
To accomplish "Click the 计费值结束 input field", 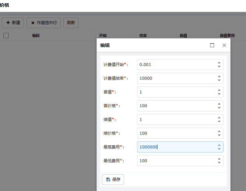I will click(x=180, y=78).
